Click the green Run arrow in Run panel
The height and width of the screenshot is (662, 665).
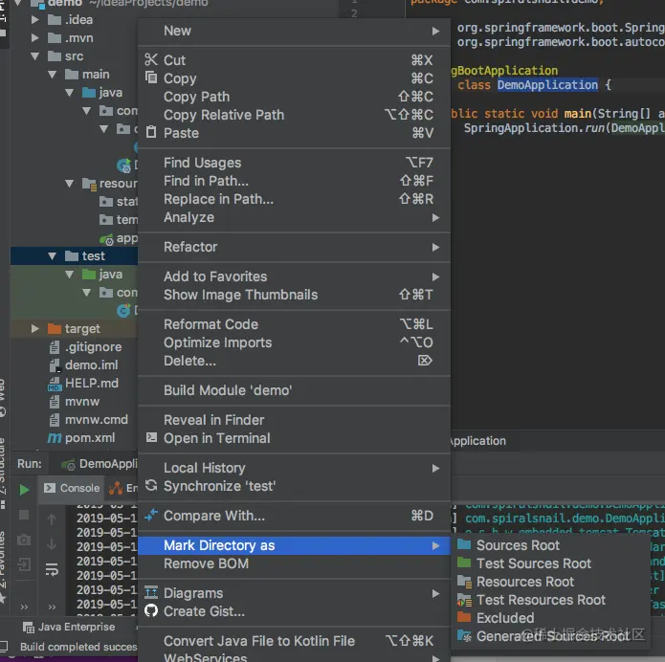[x=24, y=490]
